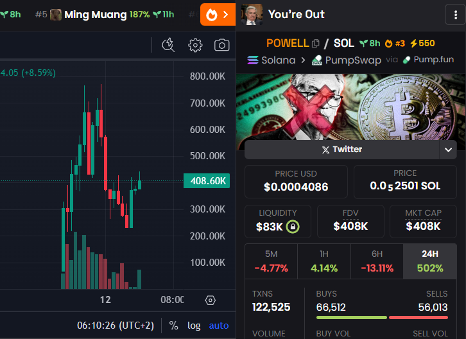Viewport: 466px width, 339px height.
Task: Click the POWELL token symbol
Action: 288,44
